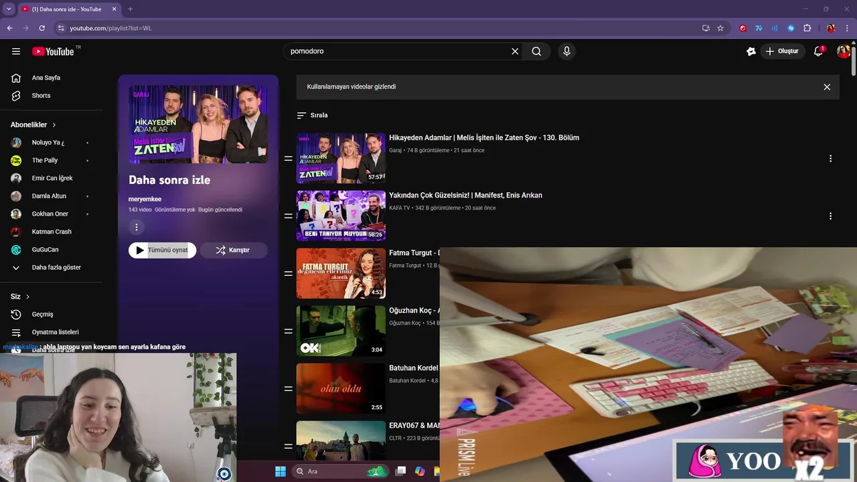Screen dimensions: 857x482
Task: Go back with browser back arrow
Action: pos(9,28)
